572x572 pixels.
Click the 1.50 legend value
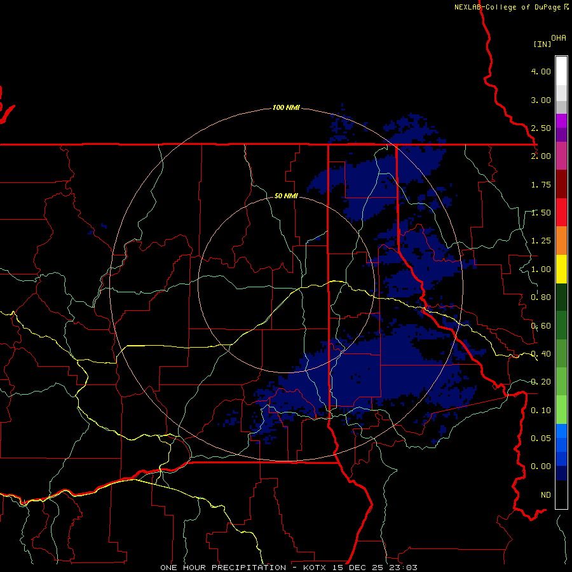click(541, 213)
